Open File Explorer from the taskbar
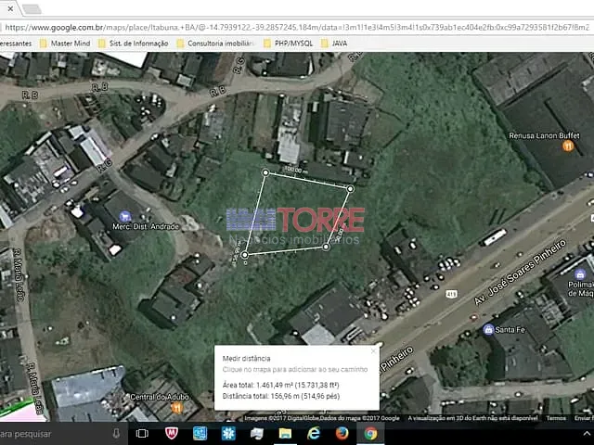 tap(285, 434)
